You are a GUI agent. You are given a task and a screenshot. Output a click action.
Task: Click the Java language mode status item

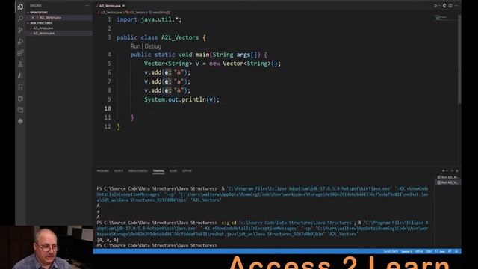click(440, 251)
